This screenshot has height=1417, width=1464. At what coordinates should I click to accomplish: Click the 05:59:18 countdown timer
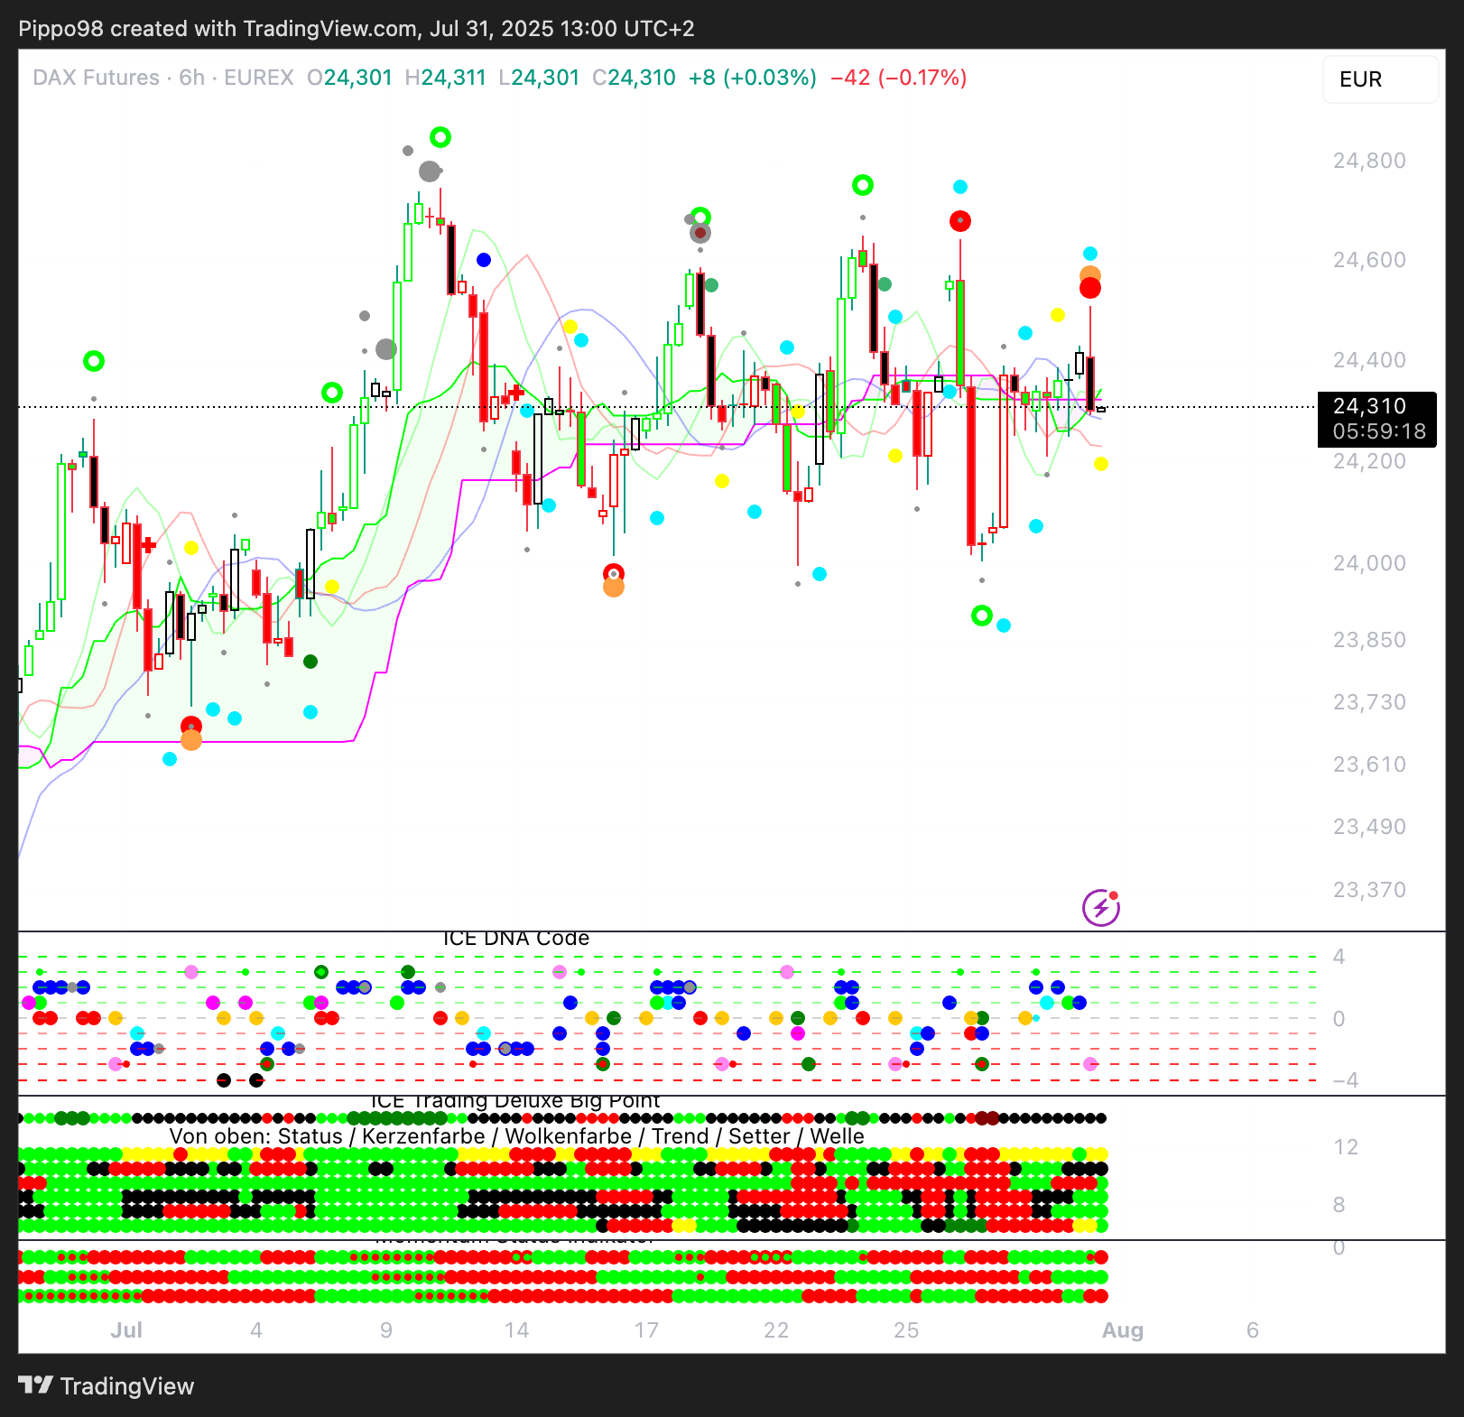click(1378, 431)
